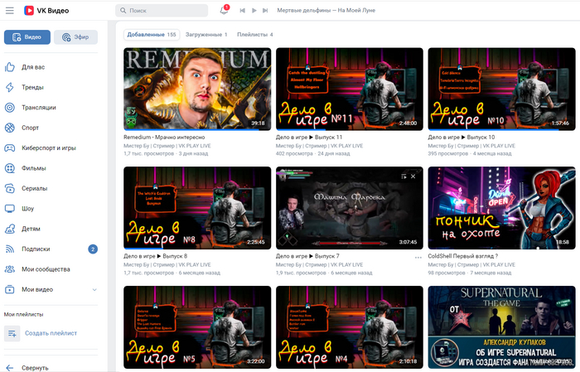Screen dimensions: 580x372
Task: Click the Свернуть sidebar link
Action: [x=35, y=368]
